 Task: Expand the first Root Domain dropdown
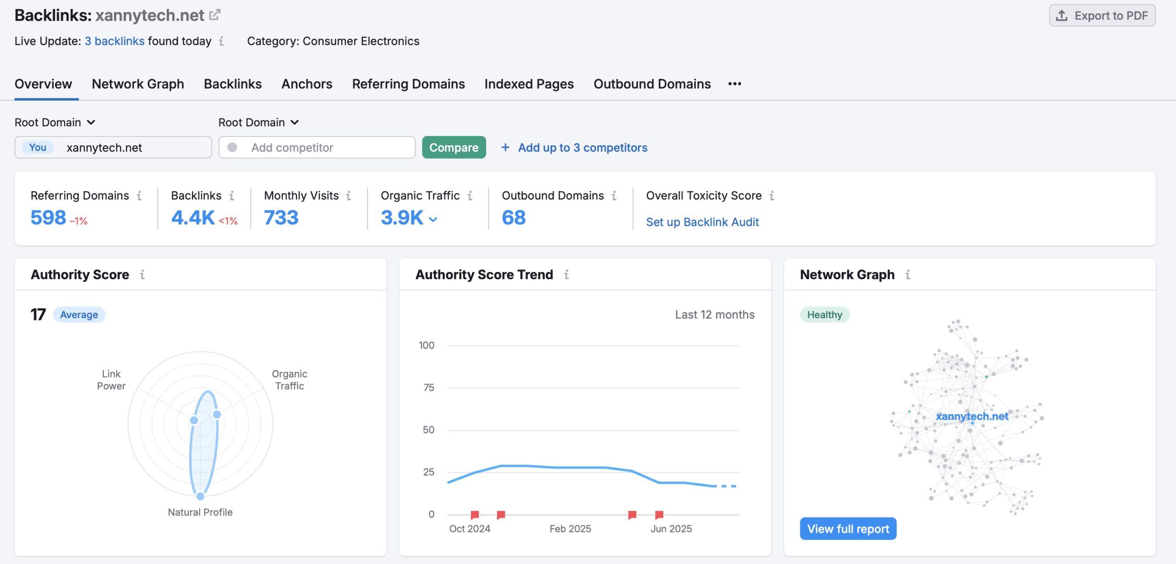pos(55,122)
